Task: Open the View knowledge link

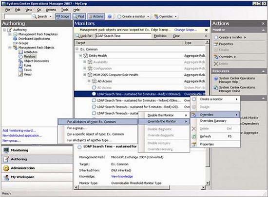Action: (122, 177)
